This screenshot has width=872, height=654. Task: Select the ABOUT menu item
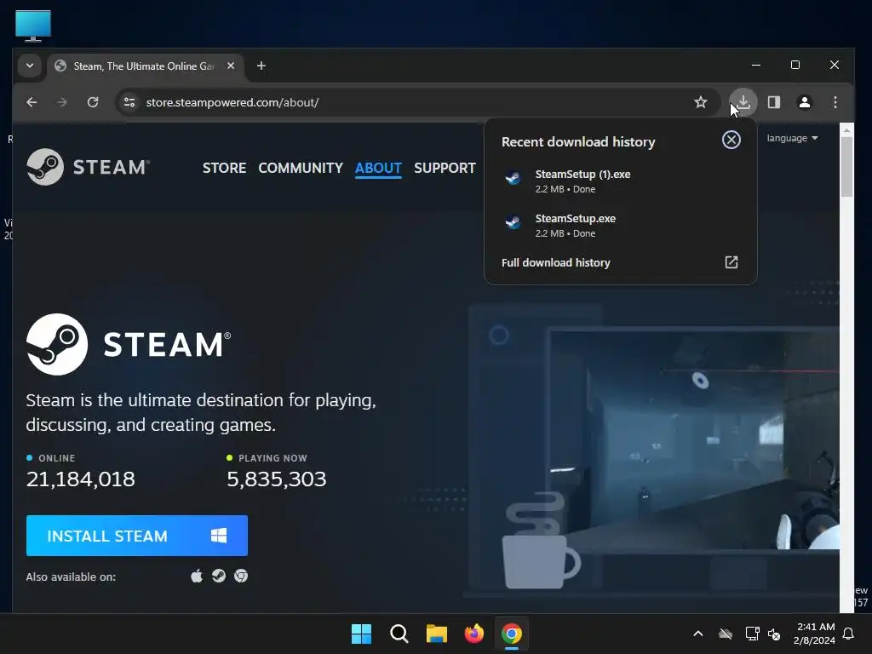pos(378,168)
